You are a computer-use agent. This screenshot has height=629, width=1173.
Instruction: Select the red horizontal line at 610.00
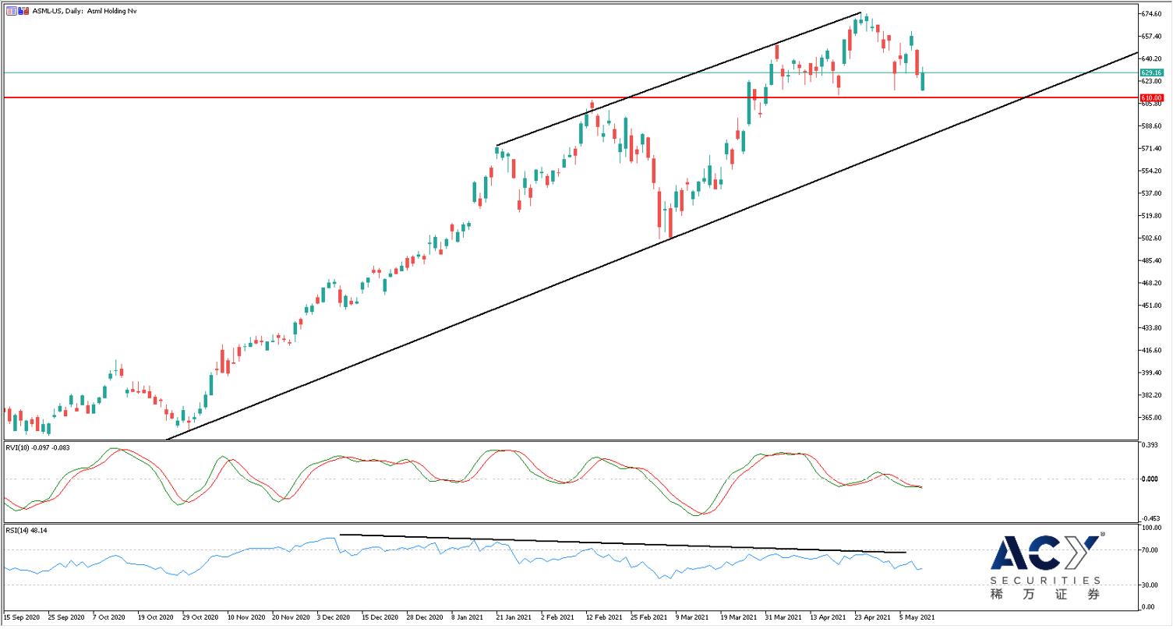(569, 97)
